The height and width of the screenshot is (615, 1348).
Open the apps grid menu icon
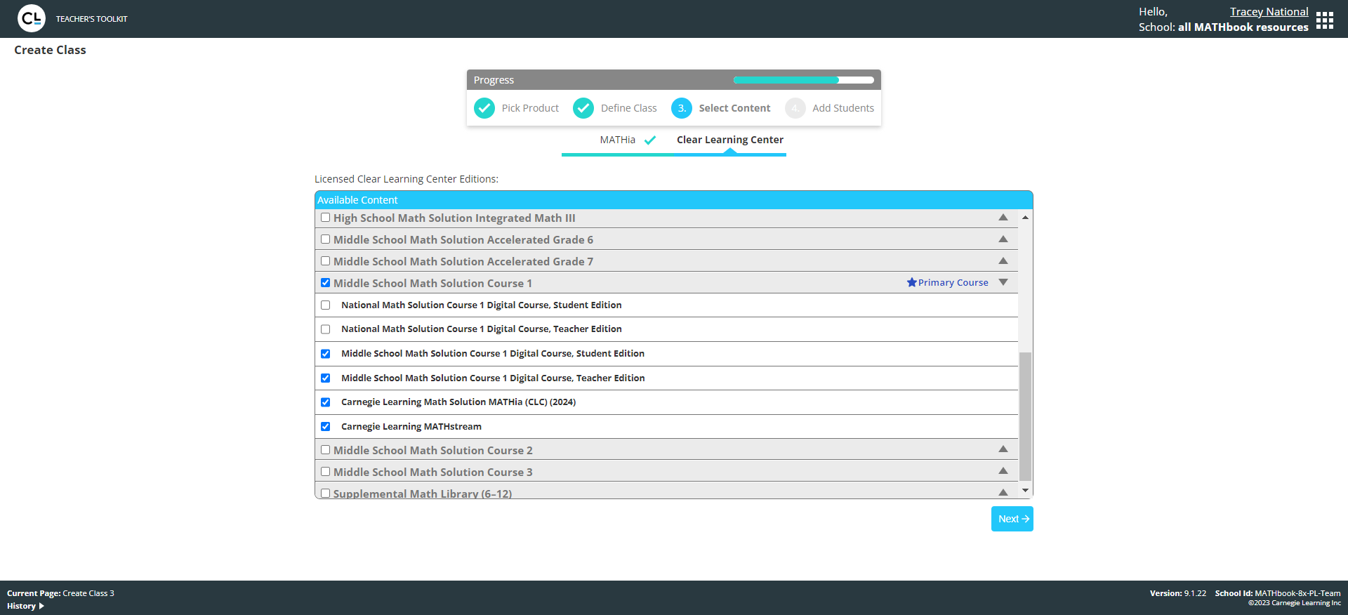pos(1325,20)
